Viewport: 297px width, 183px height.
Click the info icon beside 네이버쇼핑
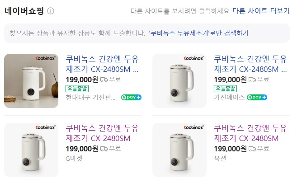(51, 11)
